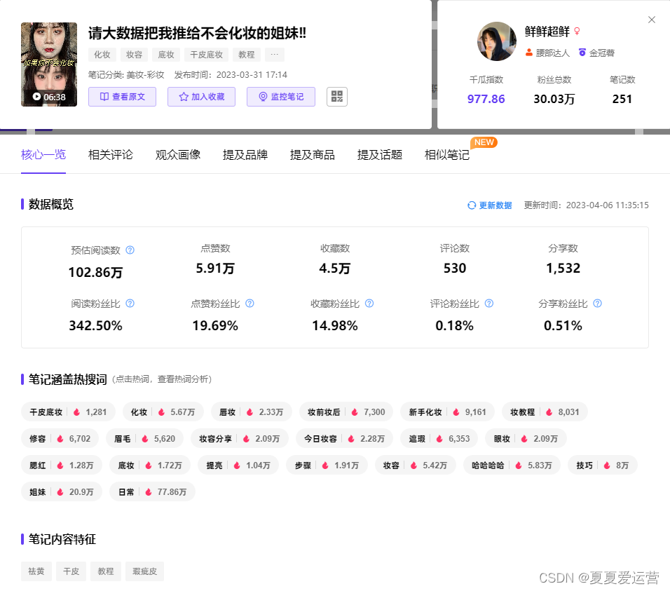Screen dimensions: 670x591
Task: Open the 查看原文 button
Action: click(x=122, y=97)
